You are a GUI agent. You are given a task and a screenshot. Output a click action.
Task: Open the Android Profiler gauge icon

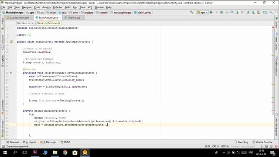pyautogui.click(x=232, y=12)
